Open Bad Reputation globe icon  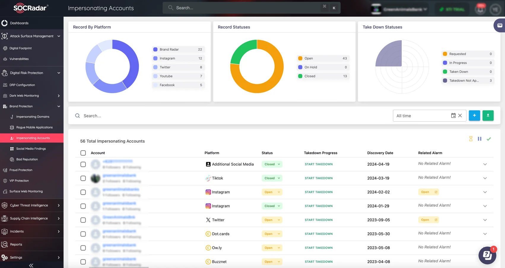click(x=12, y=159)
